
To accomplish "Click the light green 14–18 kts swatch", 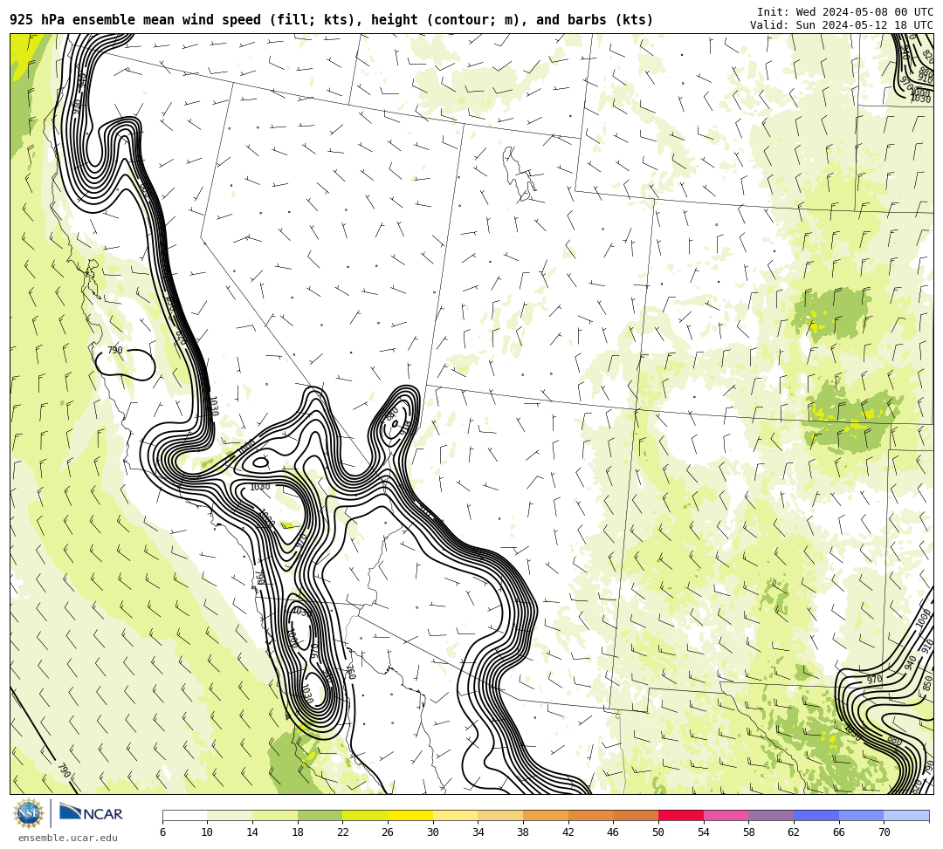I will coord(275,815).
